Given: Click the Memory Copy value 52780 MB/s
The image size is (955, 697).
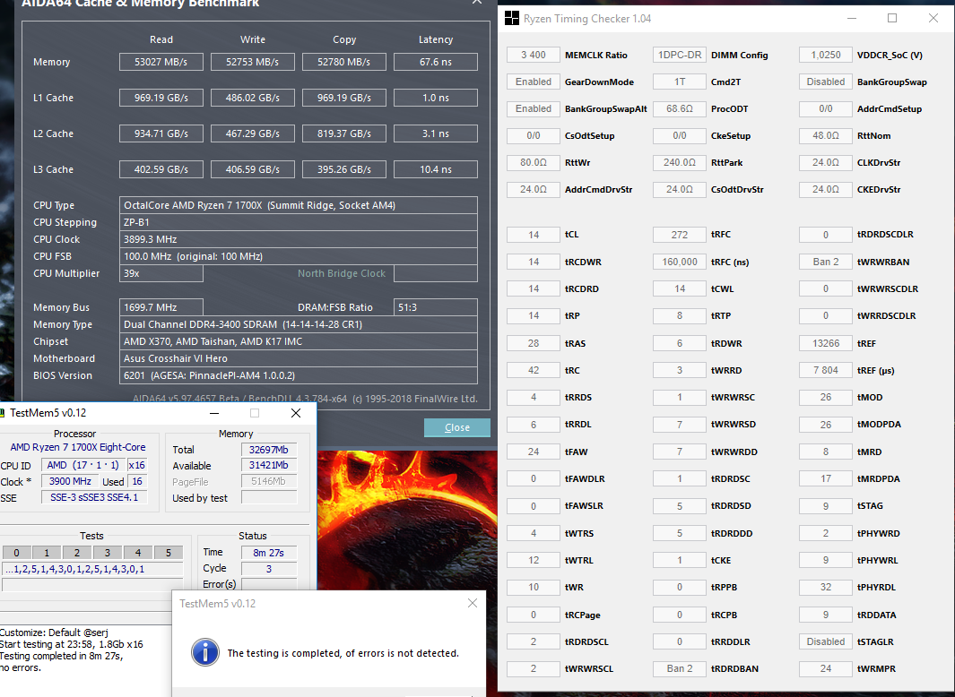Looking at the screenshot, I should pos(344,62).
